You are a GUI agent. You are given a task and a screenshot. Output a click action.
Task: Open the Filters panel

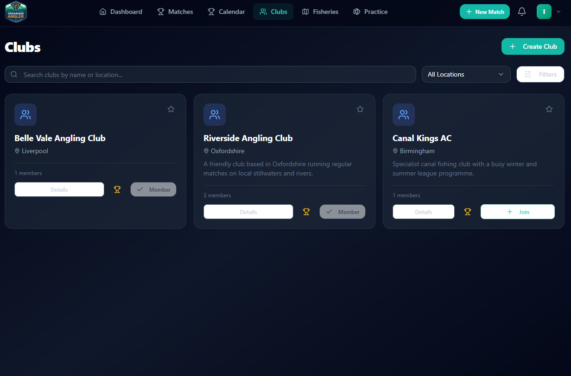(540, 74)
